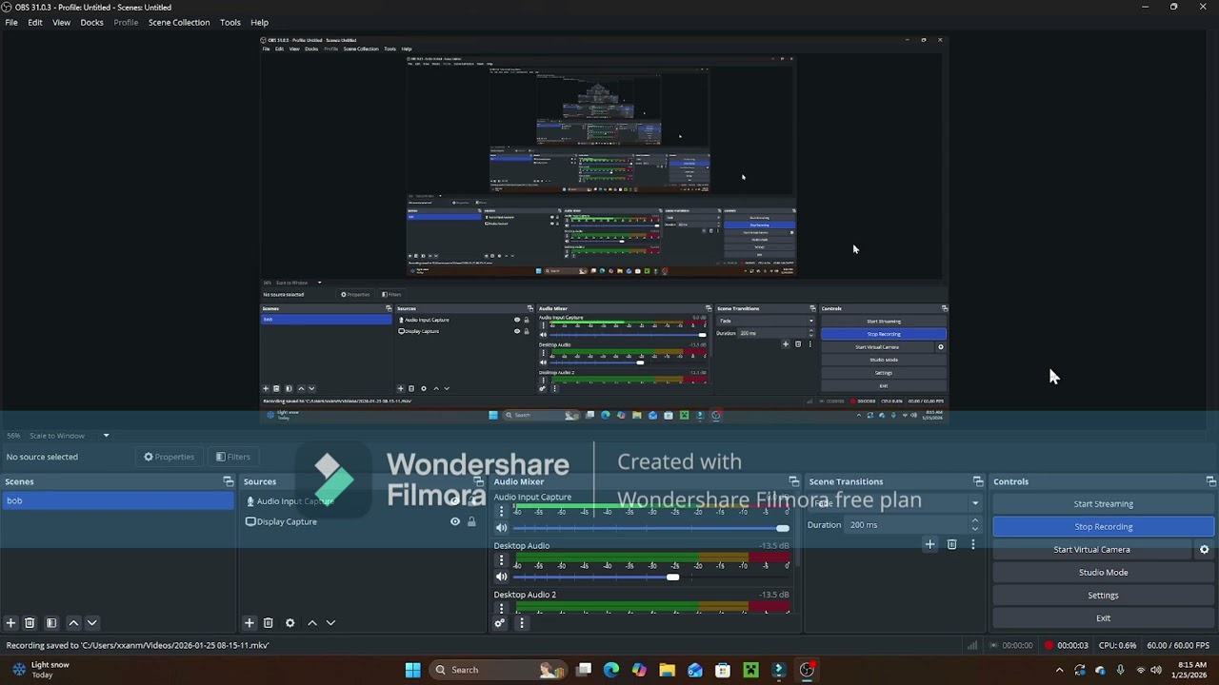Click the Exit button in Controls
1219x685 pixels.
tap(1104, 618)
